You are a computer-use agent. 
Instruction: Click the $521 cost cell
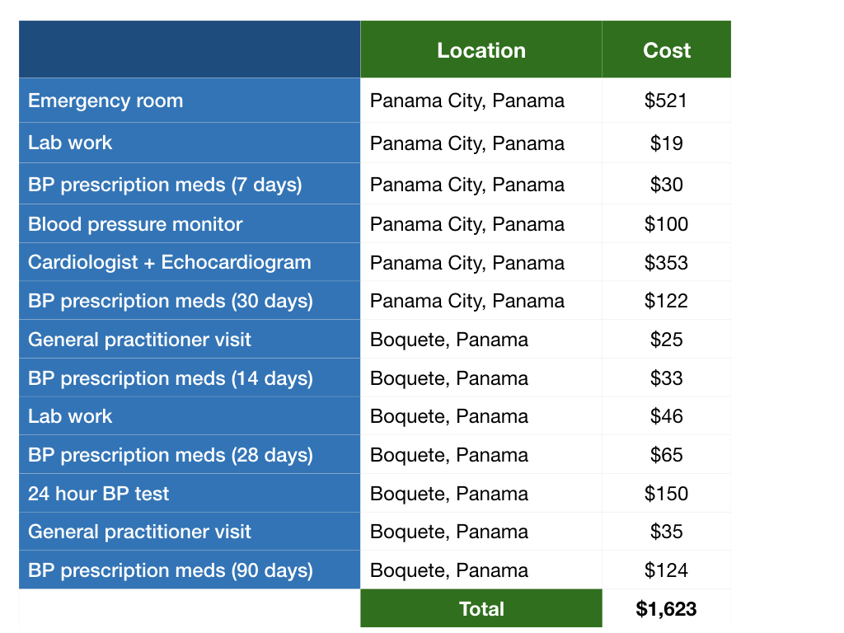pos(666,101)
